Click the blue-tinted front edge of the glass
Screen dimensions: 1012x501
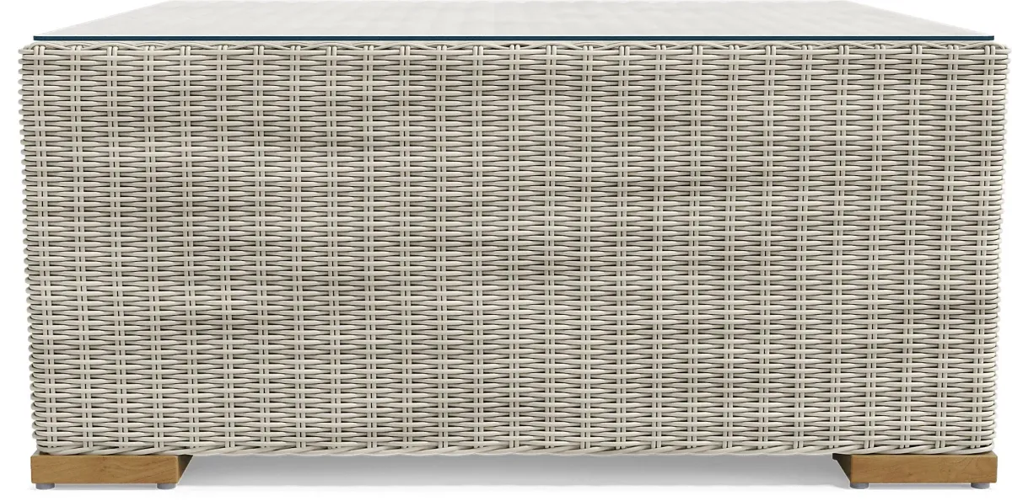click(506, 38)
